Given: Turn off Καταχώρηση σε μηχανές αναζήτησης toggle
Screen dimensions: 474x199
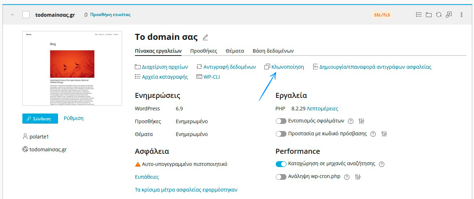Looking at the screenshot, I should tap(281, 164).
